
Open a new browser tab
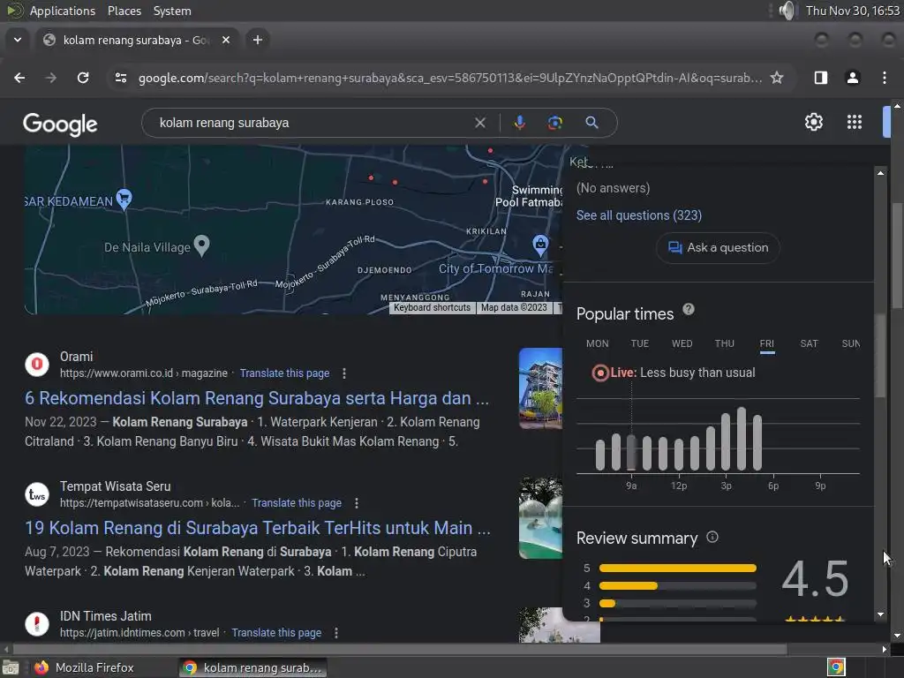coord(258,40)
